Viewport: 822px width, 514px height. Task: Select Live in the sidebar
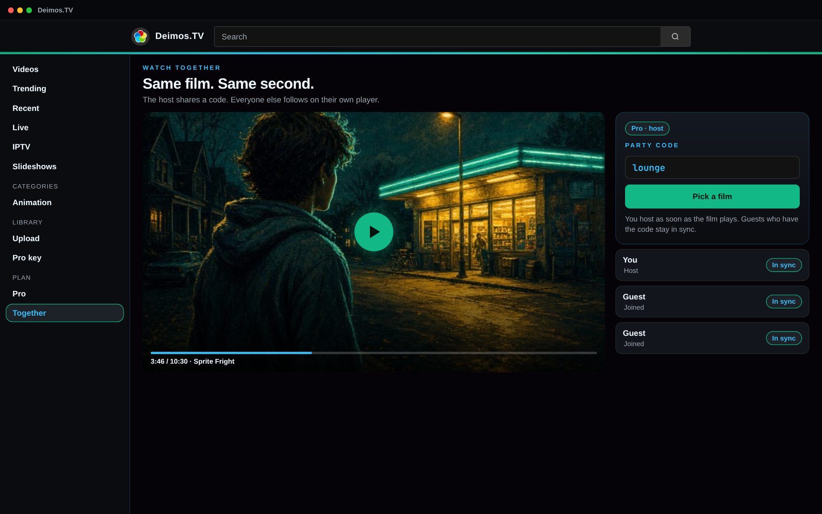[65, 128]
